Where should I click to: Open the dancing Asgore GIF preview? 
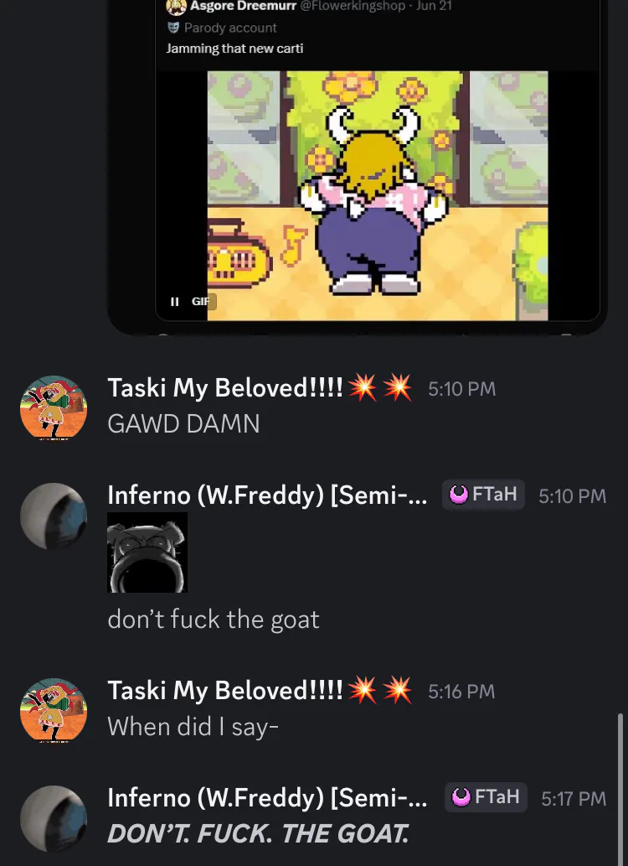(378, 195)
